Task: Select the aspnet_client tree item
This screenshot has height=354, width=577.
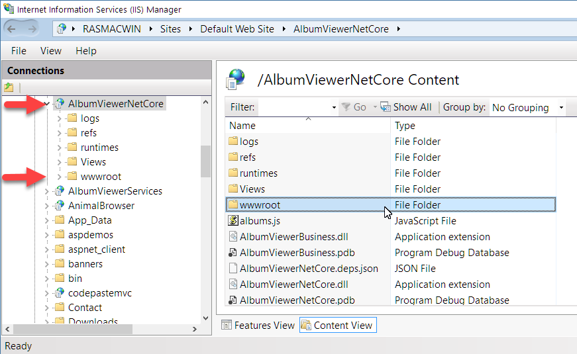Action: point(97,249)
